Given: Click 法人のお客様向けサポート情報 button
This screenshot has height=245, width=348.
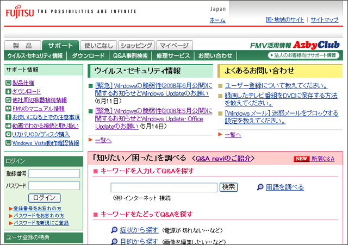Looking at the screenshot, I should point(303,55).
